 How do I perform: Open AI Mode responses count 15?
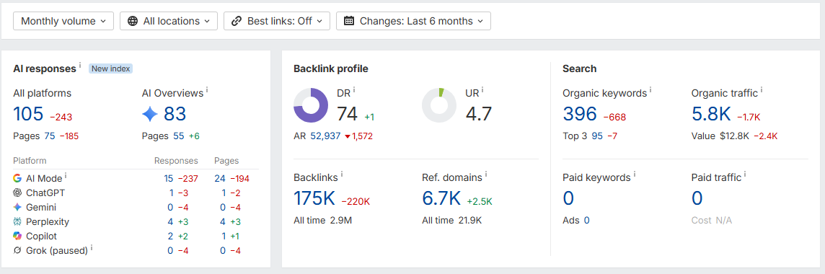pyautogui.click(x=168, y=179)
